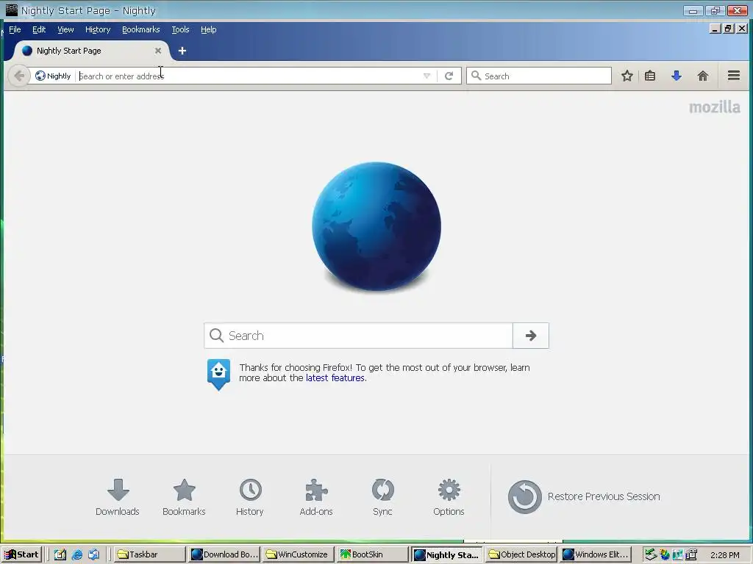The height and width of the screenshot is (564, 753).
Task: Open Downloads from start page launcher
Action: click(x=118, y=497)
